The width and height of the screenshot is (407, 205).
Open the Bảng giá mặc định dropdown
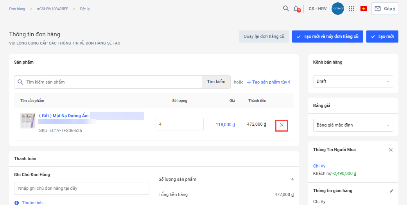click(353, 125)
